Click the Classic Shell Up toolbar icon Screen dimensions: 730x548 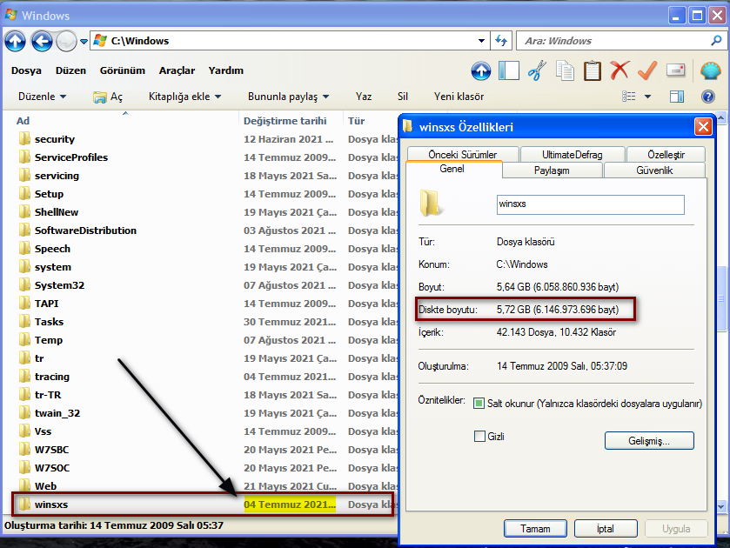[481, 71]
